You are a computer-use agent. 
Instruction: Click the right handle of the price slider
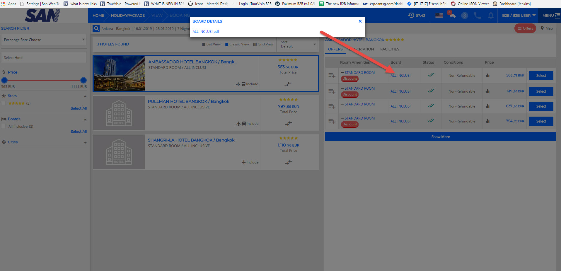[x=83, y=80]
